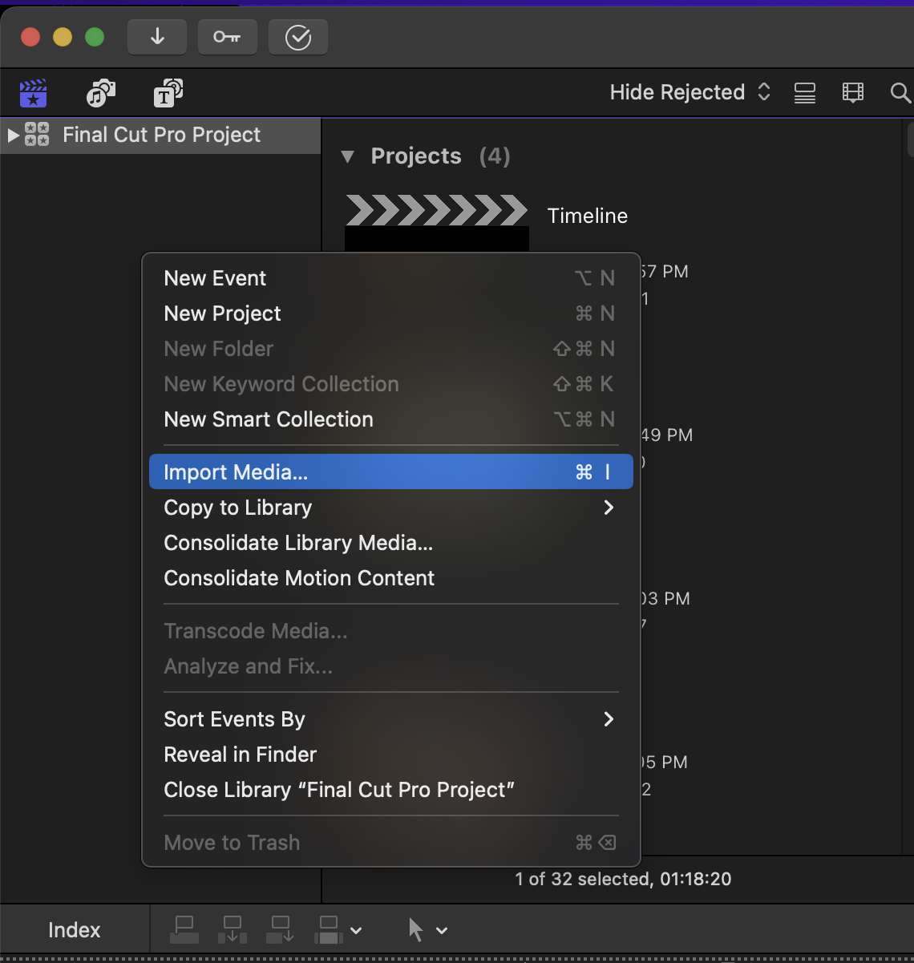The height and width of the screenshot is (963, 914).
Task: Open the tools pop-up chevron
Action: click(x=442, y=931)
